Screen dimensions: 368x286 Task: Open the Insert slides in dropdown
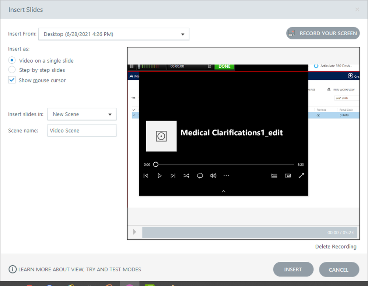coord(82,114)
